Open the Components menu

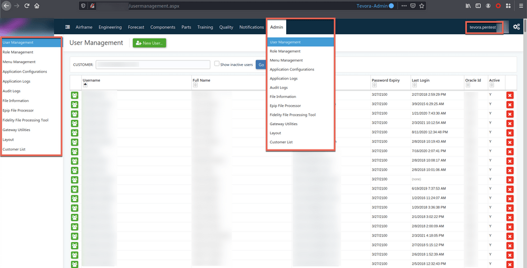pos(163,27)
